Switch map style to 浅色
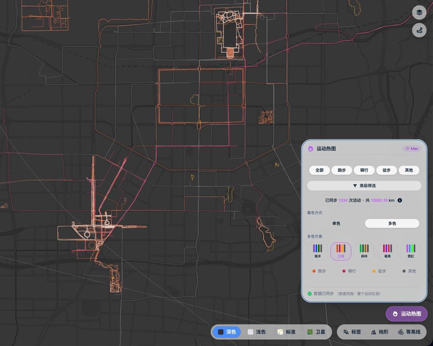433x346 pixels. [257, 332]
